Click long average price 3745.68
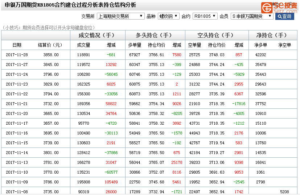The height and width of the screenshot is (195, 300). pyautogui.click(x=156, y=182)
